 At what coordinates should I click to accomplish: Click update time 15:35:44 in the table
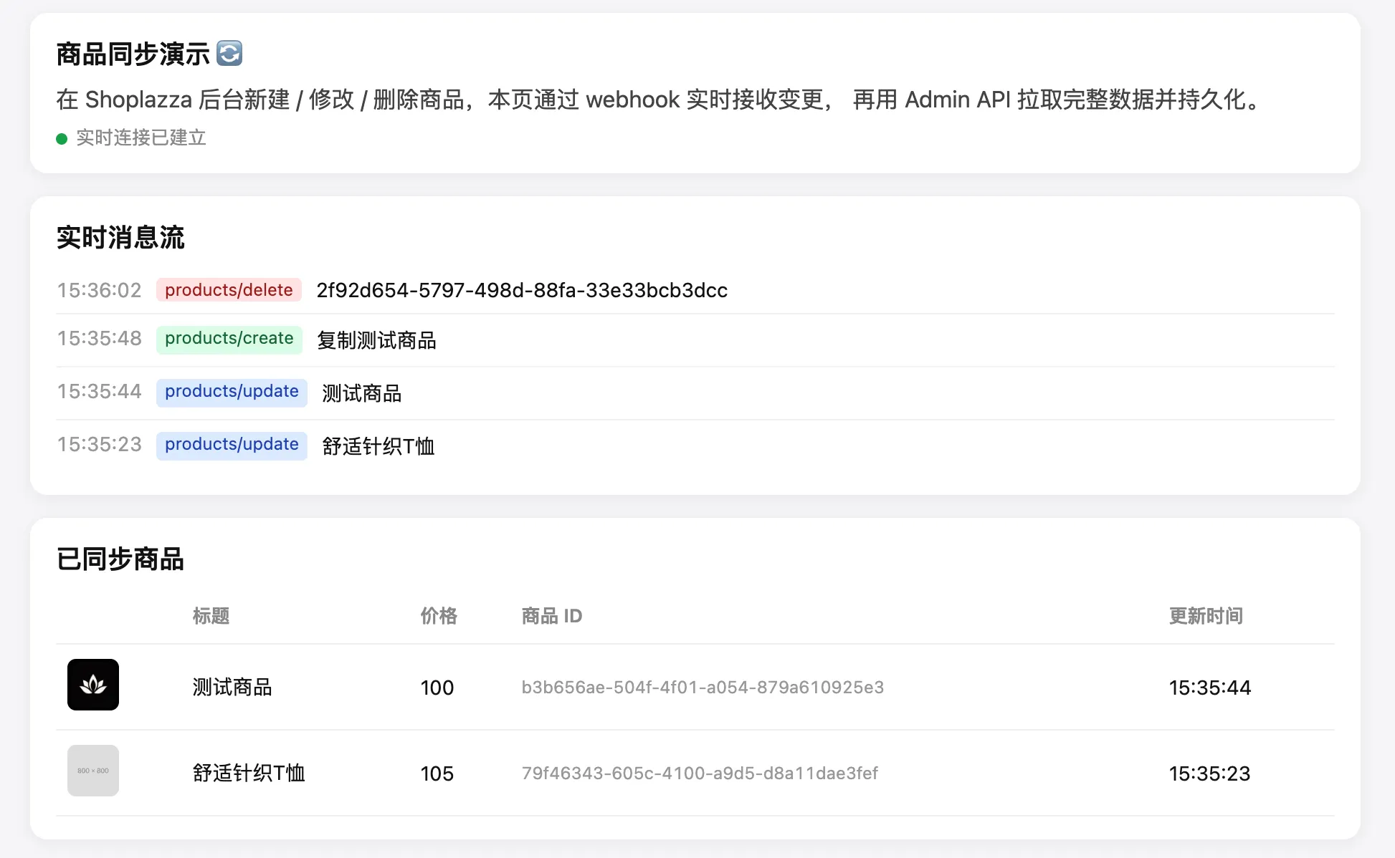point(1210,688)
